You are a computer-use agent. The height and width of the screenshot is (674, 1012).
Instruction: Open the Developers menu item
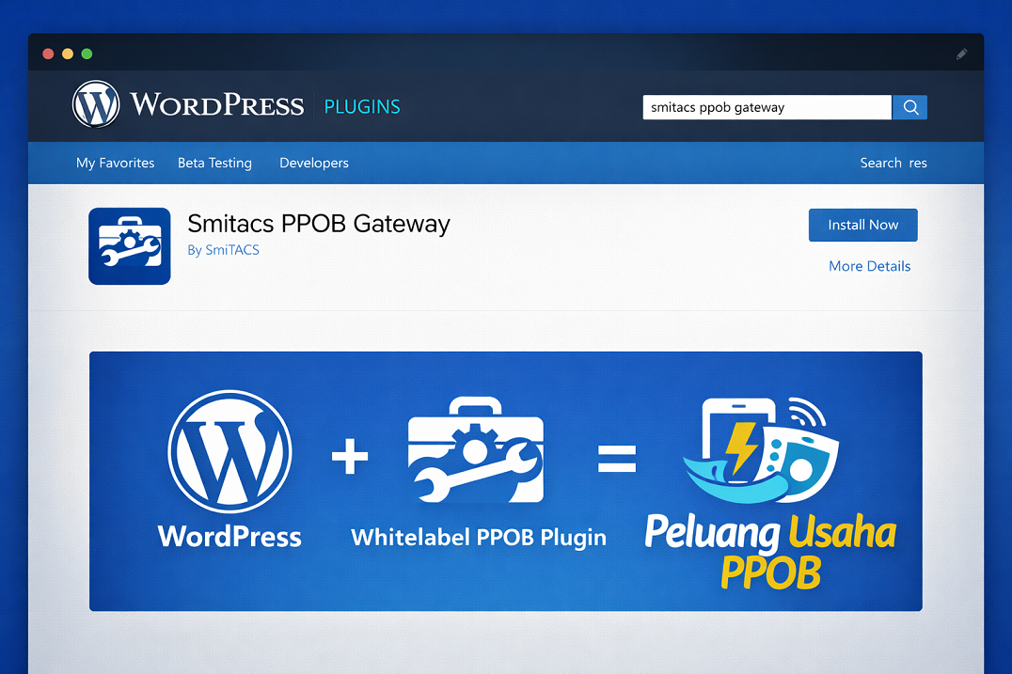coord(313,163)
